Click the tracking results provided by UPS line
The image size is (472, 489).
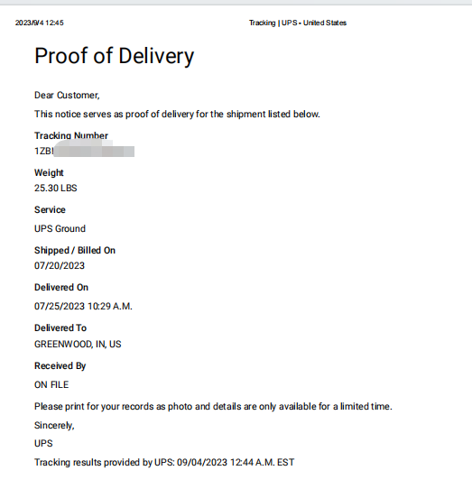tap(164, 462)
